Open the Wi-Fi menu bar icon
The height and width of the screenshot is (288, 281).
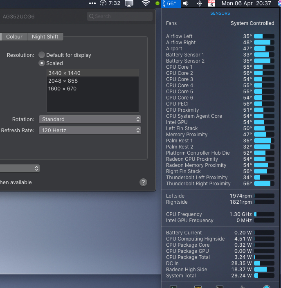pos(146,3)
